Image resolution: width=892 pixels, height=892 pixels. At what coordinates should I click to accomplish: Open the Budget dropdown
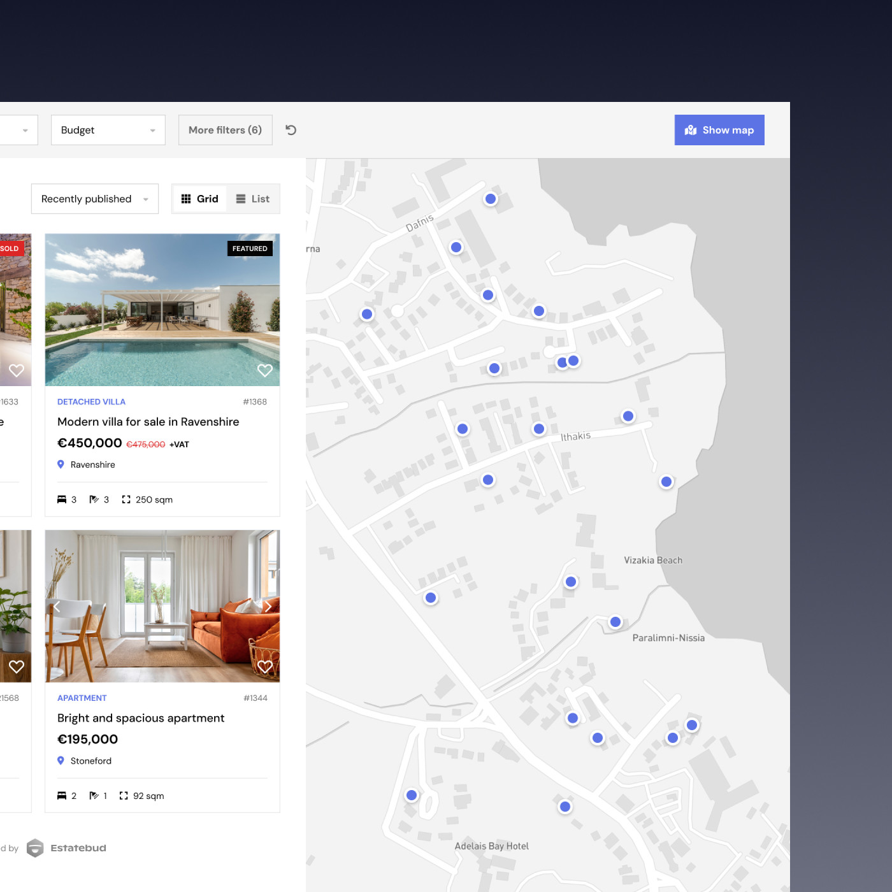pos(108,130)
